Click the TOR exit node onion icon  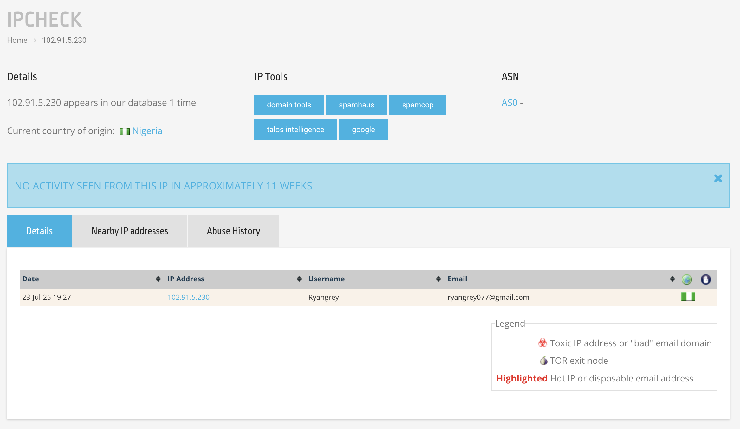[543, 361]
